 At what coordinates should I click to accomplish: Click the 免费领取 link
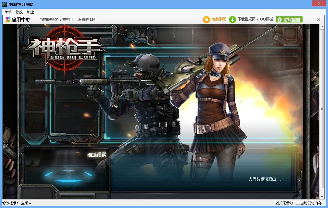pyautogui.click(x=219, y=19)
